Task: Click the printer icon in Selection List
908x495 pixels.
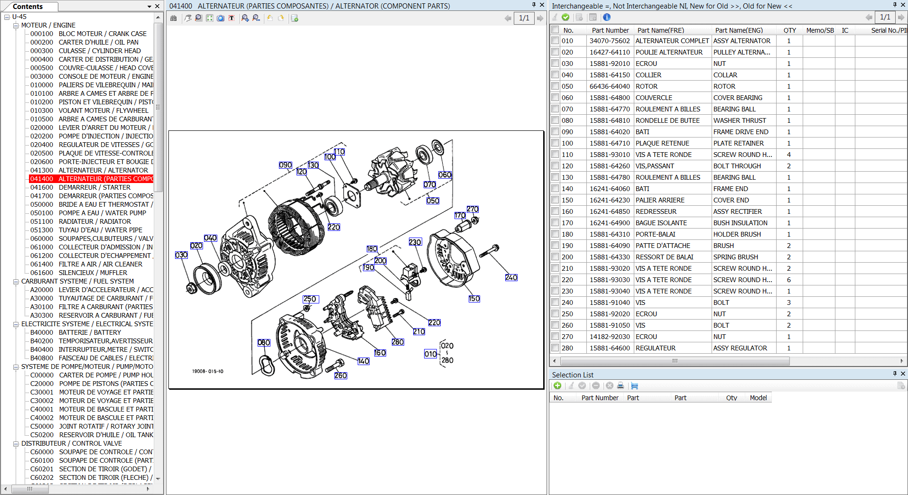Action: [621, 385]
